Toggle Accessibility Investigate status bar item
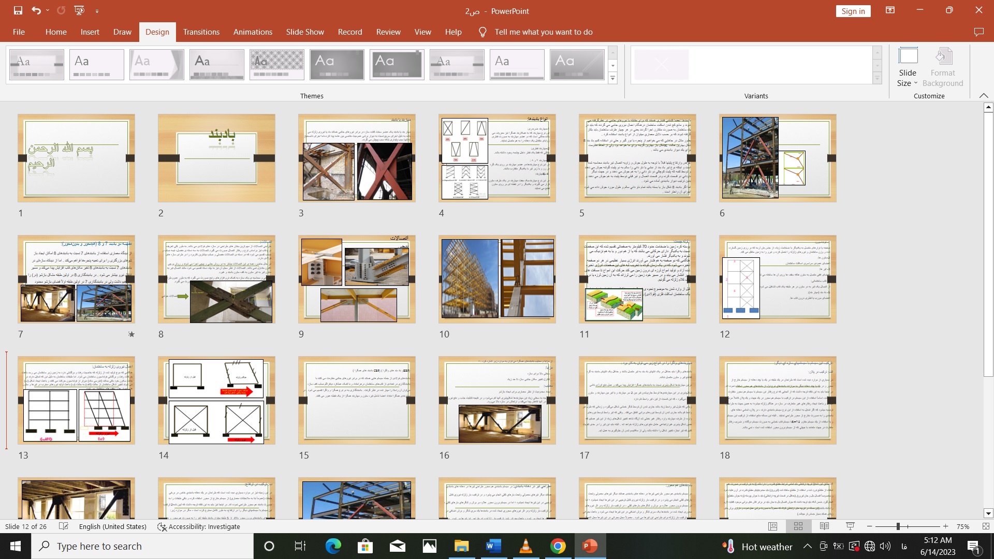 click(x=199, y=526)
